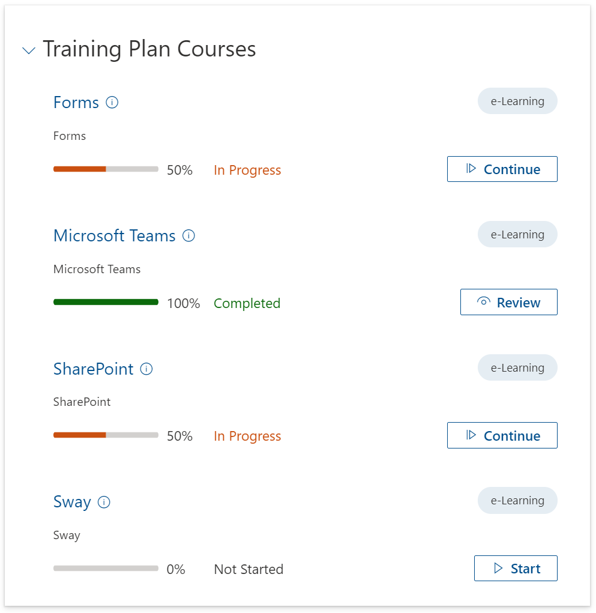Screen dimensions: 596x613
Task: Start the Sway course
Action: click(x=515, y=569)
